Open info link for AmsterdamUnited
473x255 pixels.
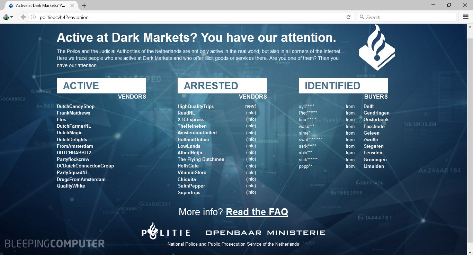click(251, 133)
